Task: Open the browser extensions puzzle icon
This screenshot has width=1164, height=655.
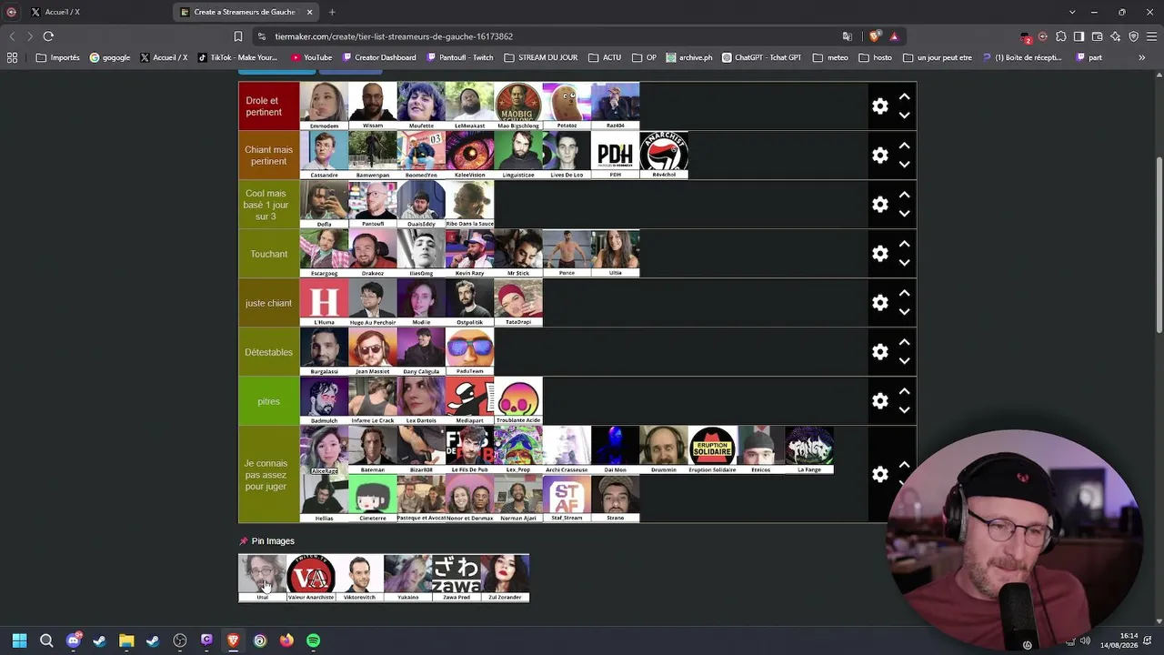Action: [x=1060, y=36]
